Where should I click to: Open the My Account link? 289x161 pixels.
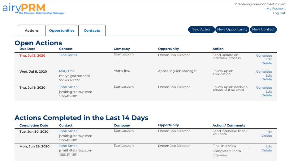click(276, 9)
